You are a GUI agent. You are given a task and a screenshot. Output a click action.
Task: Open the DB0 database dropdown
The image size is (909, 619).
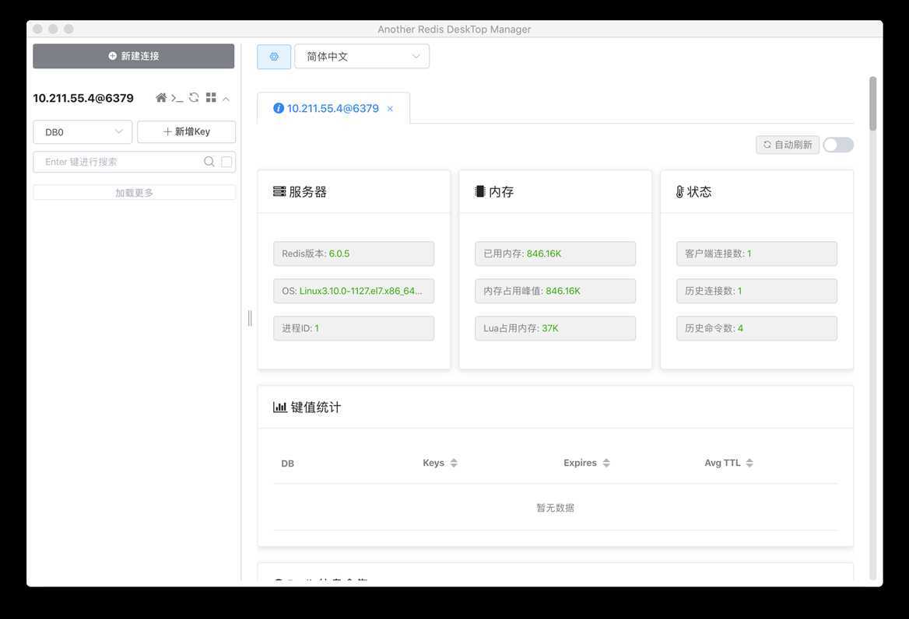click(x=82, y=132)
